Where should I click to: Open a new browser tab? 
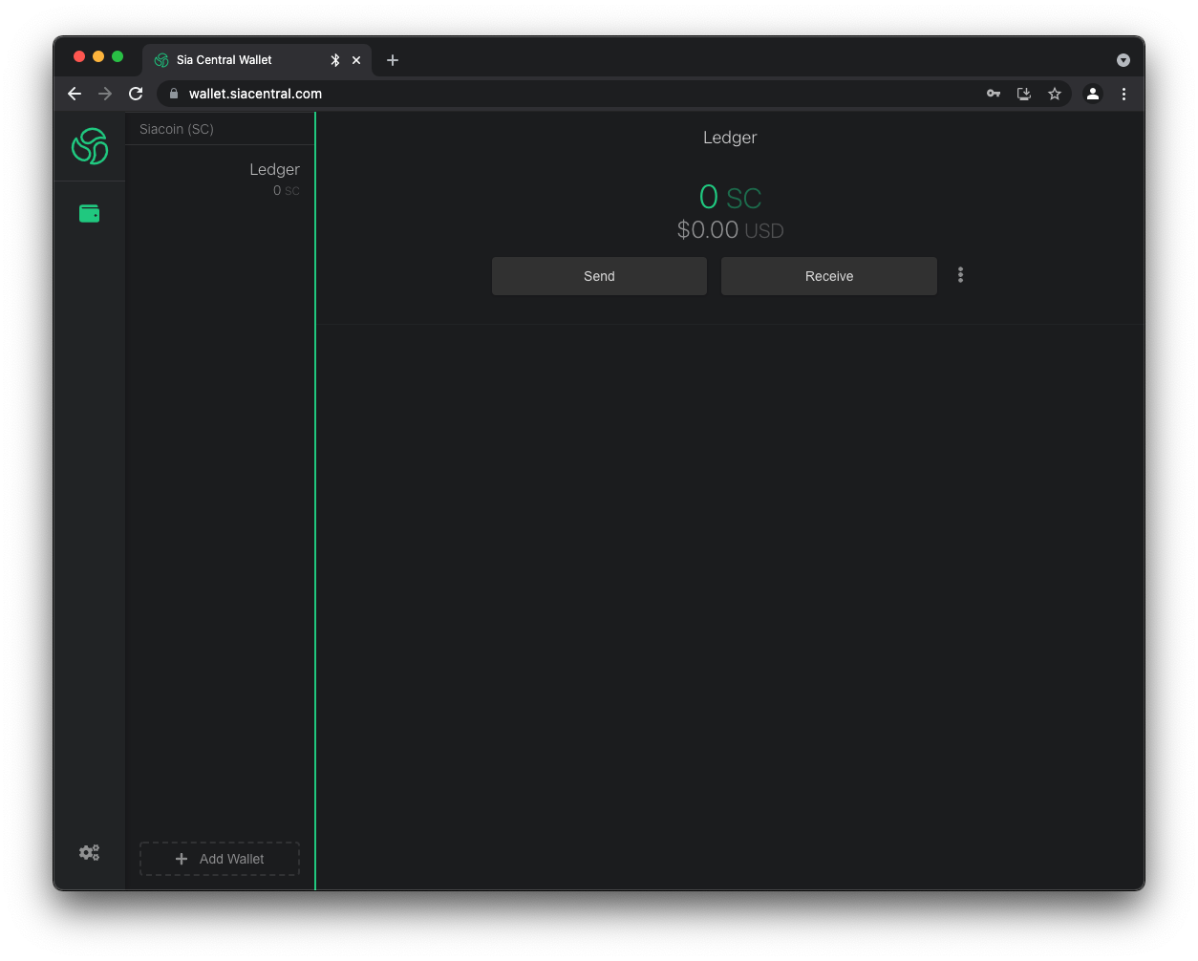pyautogui.click(x=393, y=60)
